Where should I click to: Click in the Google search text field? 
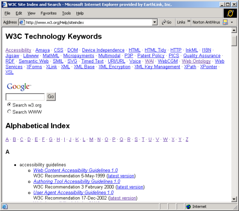click(25, 97)
